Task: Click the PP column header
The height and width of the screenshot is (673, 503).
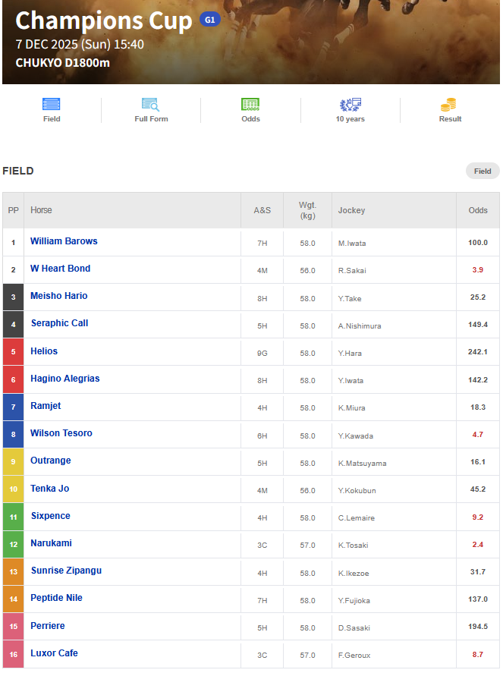Action: (14, 210)
